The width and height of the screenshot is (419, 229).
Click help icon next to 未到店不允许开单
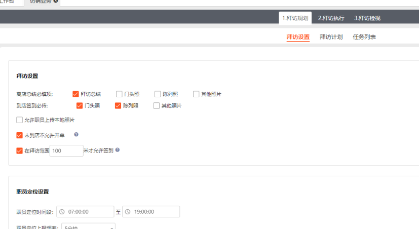76,135
